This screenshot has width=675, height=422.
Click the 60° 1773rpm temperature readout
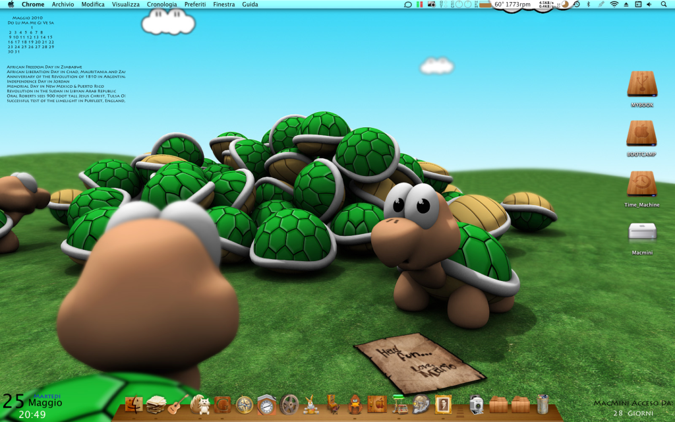pos(512,5)
